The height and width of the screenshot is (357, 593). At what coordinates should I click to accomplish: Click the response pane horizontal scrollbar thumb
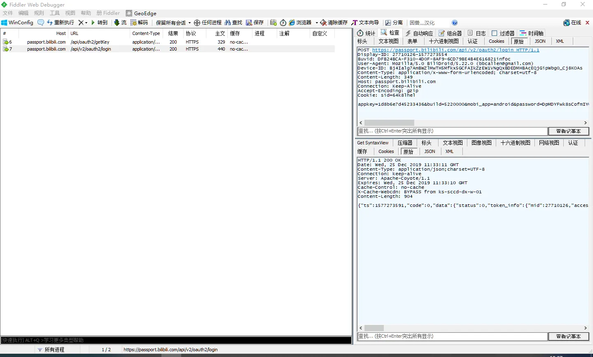click(x=374, y=328)
